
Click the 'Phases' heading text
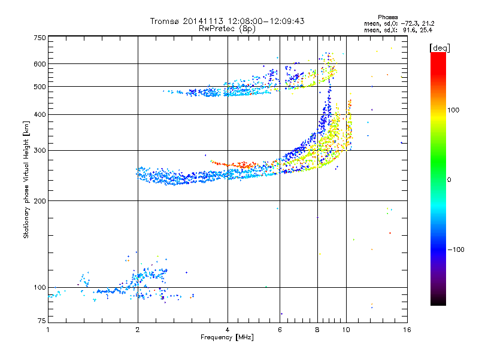pyautogui.click(x=387, y=17)
